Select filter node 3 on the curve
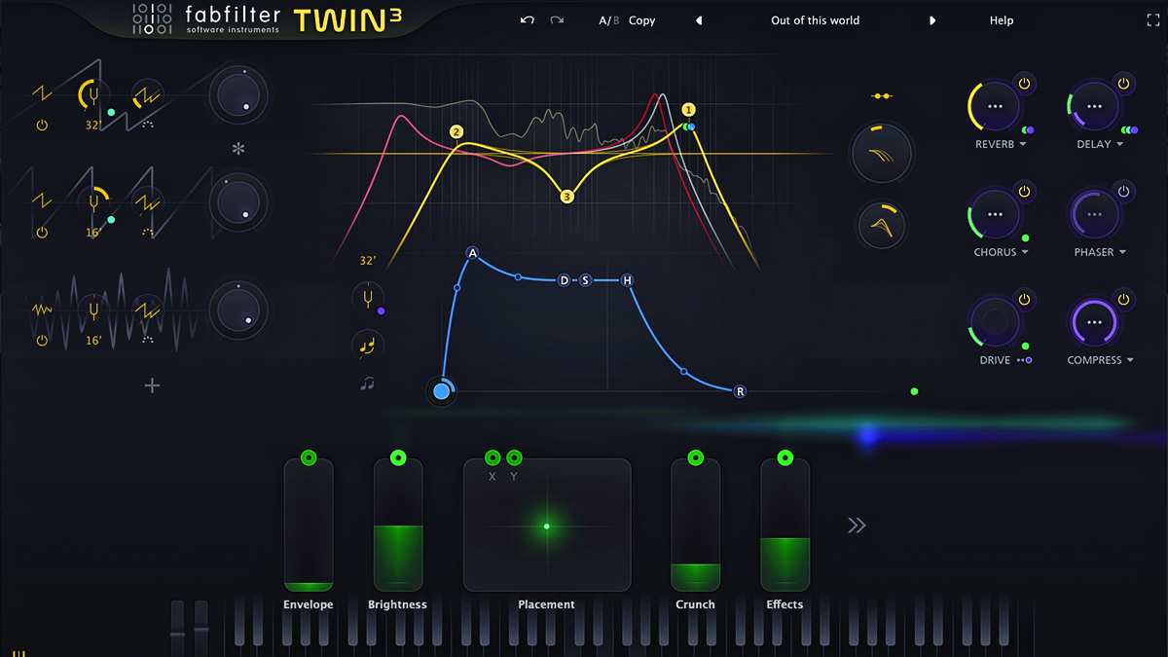 tap(567, 197)
